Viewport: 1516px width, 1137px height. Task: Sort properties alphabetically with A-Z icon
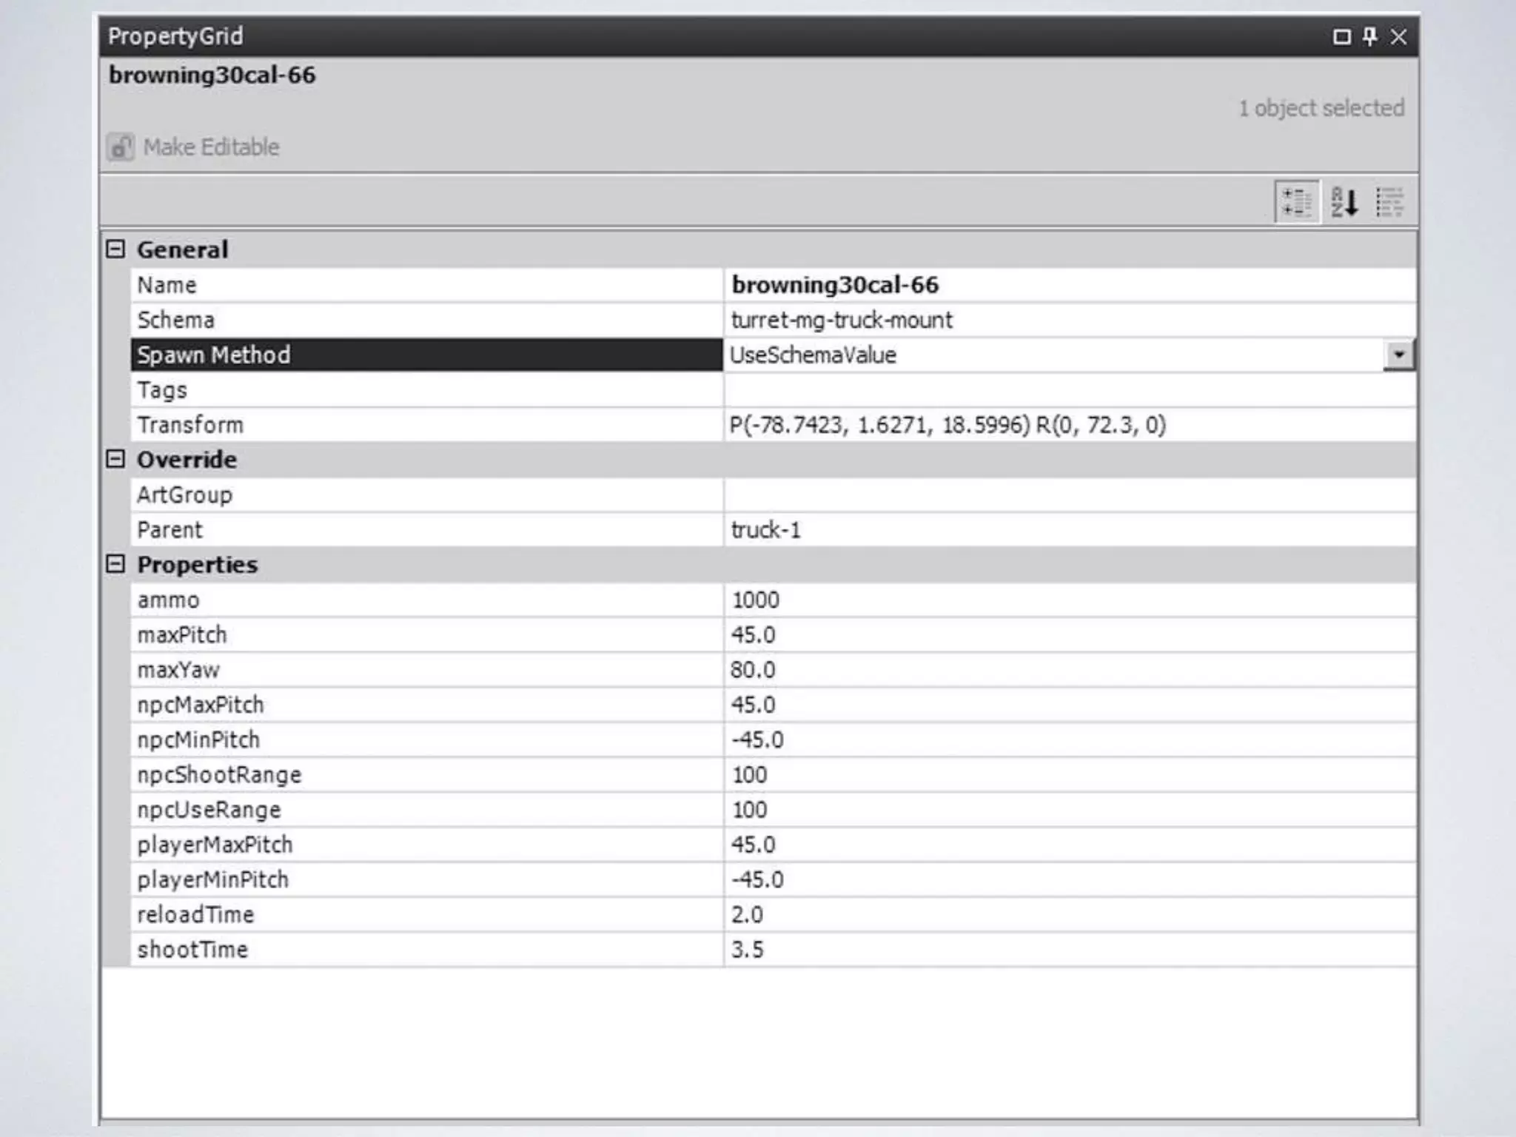pos(1344,201)
